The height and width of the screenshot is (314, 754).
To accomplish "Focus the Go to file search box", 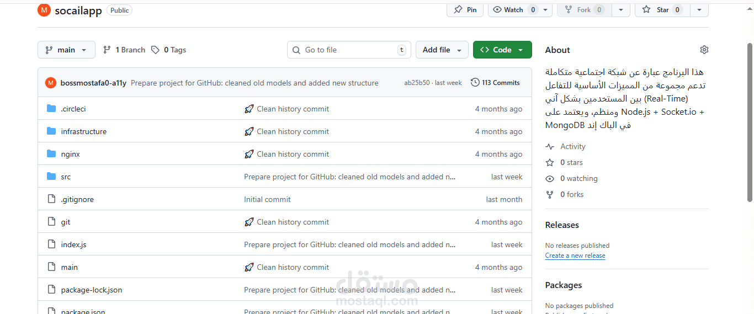I will pos(349,50).
